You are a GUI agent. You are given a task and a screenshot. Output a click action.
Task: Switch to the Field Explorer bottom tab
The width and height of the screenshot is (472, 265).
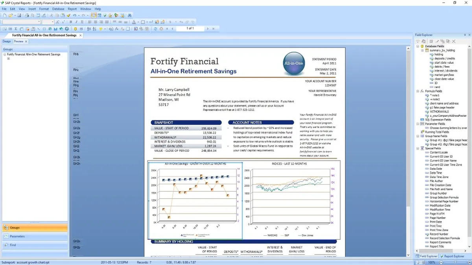coord(427,256)
